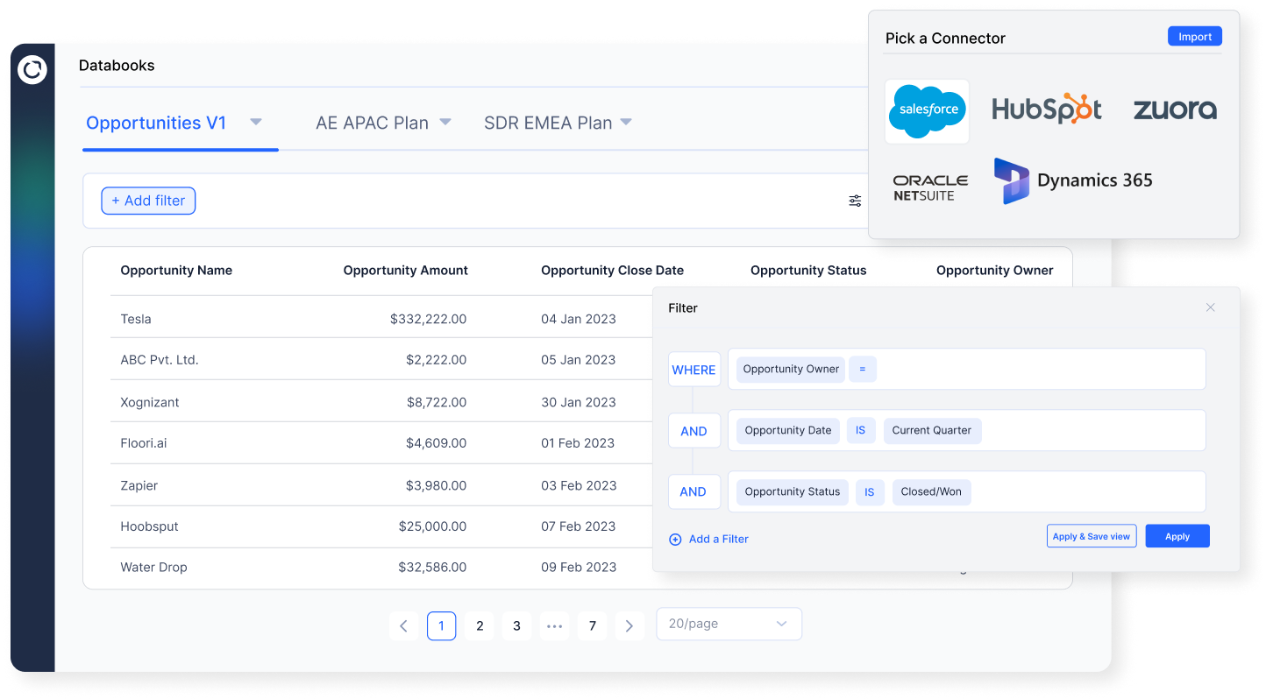The width and height of the screenshot is (1266, 699).
Task: Choose the HubSpot connector
Action: point(1047,109)
